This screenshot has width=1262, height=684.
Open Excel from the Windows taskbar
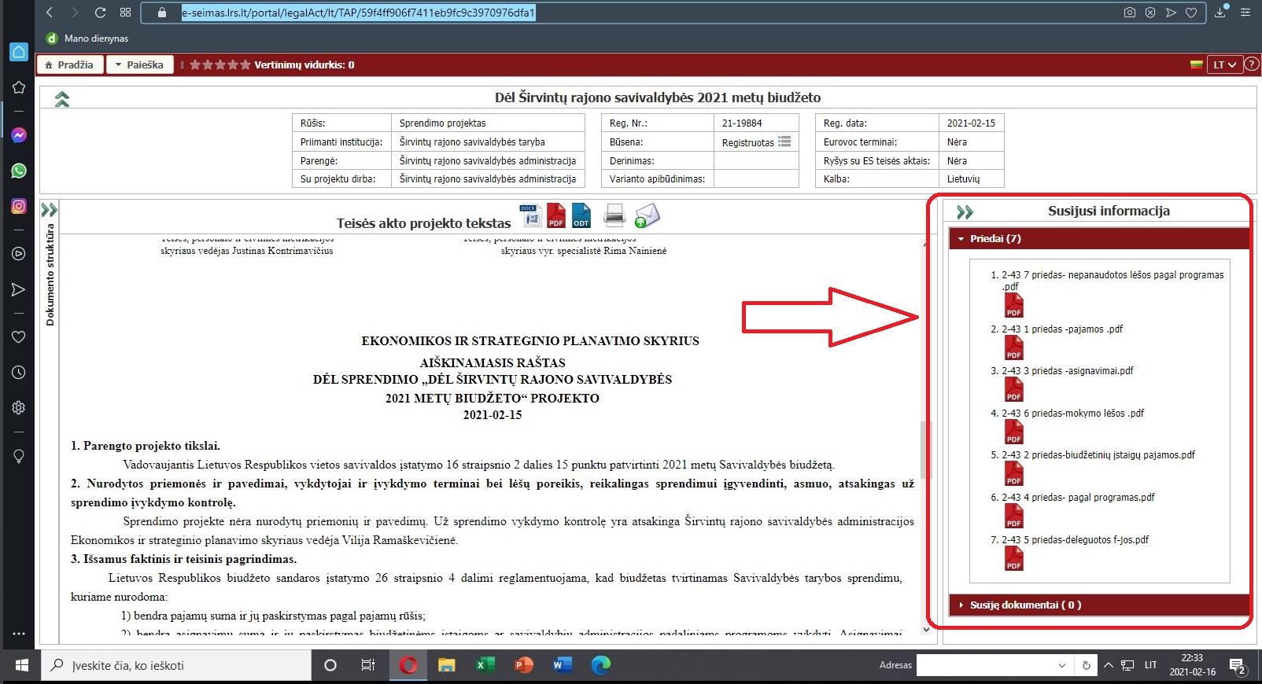click(484, 665)
